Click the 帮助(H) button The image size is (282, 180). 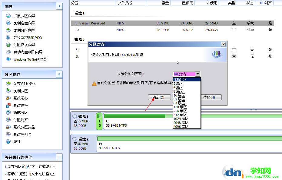(x=211, y=97)
